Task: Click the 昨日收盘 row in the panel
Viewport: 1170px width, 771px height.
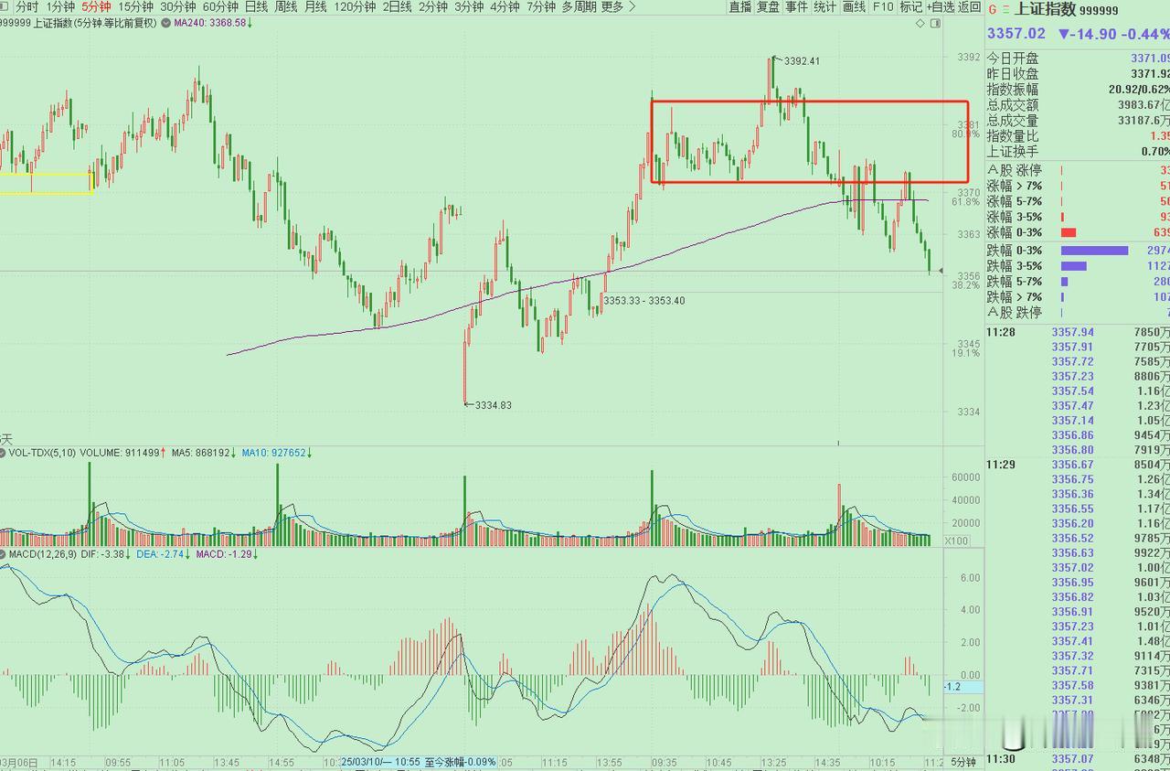Action: (1078, 73)
